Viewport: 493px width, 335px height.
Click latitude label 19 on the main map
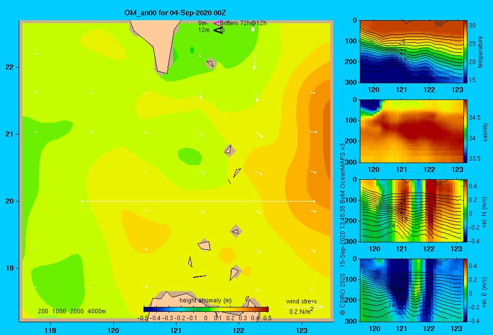[10, 268]
